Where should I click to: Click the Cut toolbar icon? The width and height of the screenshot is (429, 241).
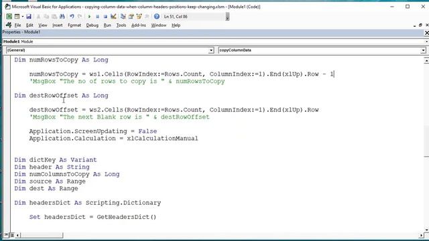click(38, 16)
